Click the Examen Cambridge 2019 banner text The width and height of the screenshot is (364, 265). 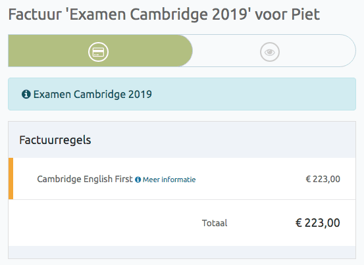92,95
